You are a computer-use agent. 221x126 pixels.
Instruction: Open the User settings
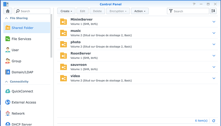click(27, 50)
